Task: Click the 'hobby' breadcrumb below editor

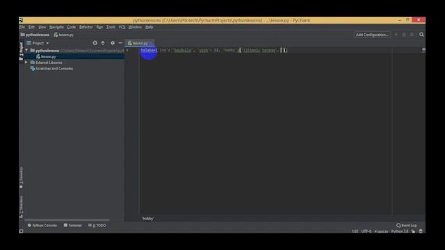Action: (148, 219)
